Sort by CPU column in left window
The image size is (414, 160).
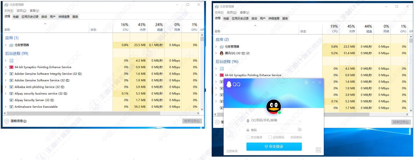tap(121, 27)
